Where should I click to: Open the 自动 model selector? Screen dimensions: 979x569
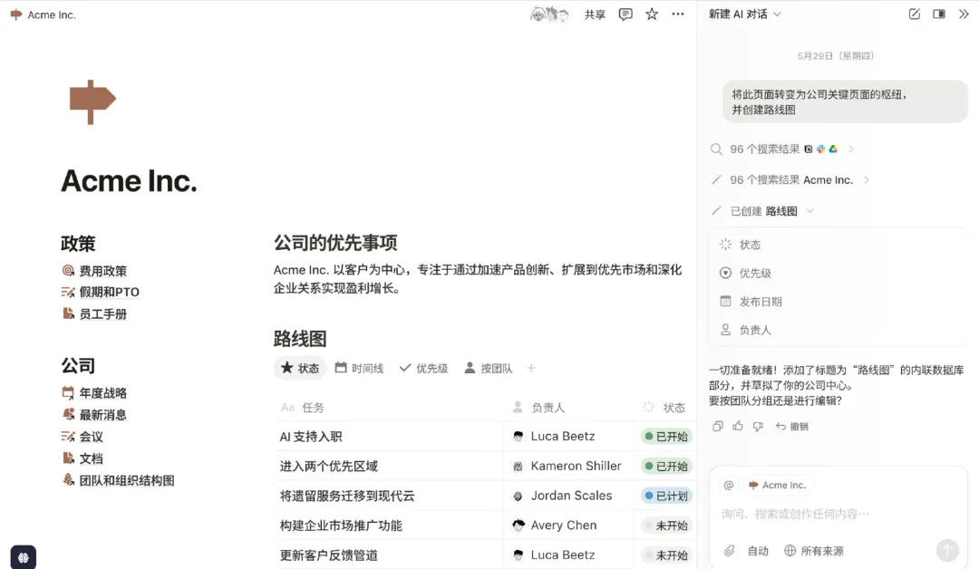tap(757, 551)
